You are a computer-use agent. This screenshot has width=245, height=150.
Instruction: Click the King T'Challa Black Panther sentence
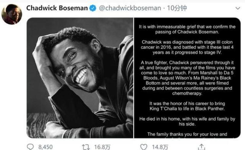pos(187,106)
